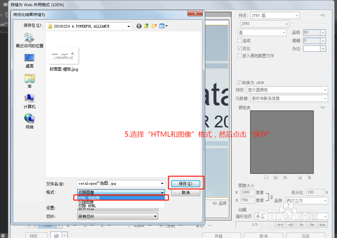Enable 嵌入颜色配置文件 checkbox
Image resolution: width=337 pixels, height=238 pixels.
239,56
